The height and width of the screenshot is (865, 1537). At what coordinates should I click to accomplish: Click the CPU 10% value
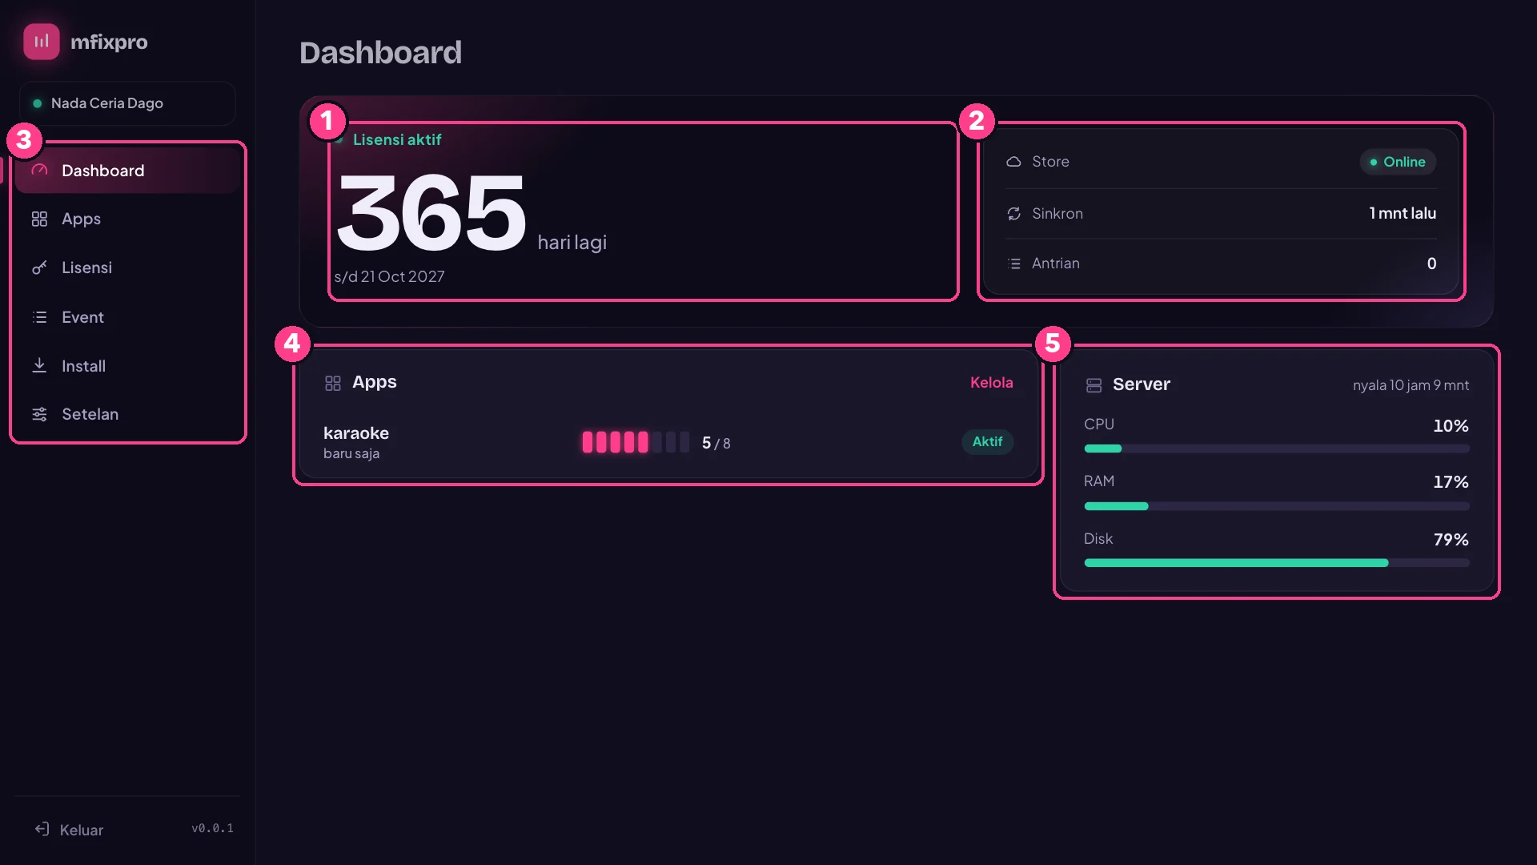point(1451,426)
